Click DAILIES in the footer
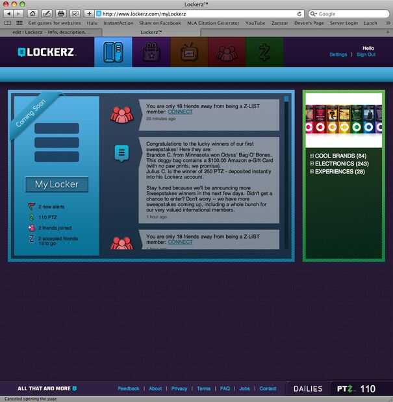 coord(308,388)
